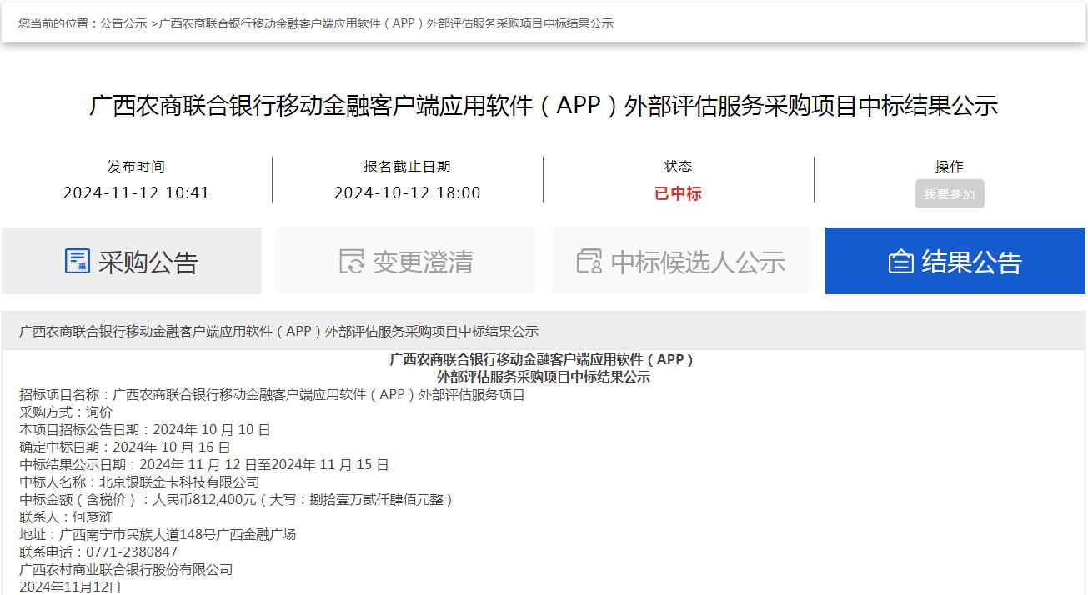1088x595 pixels.
Task: Click the 本项目招标公告日期 line
Action: click(145, 430)
